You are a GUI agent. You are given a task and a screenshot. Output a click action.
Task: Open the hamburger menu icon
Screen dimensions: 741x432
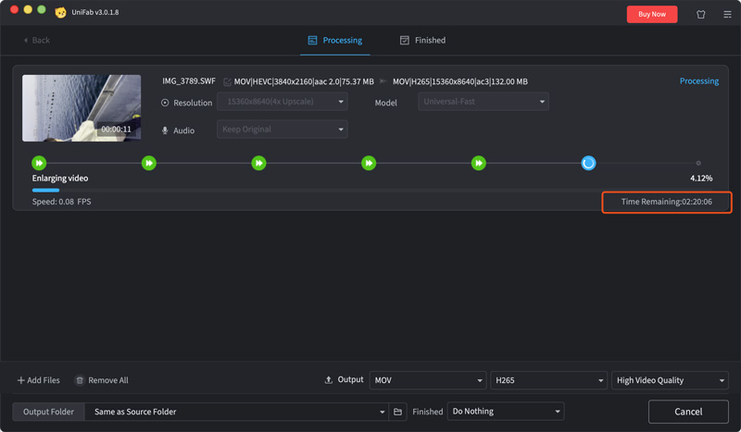[x=727, y=14]
